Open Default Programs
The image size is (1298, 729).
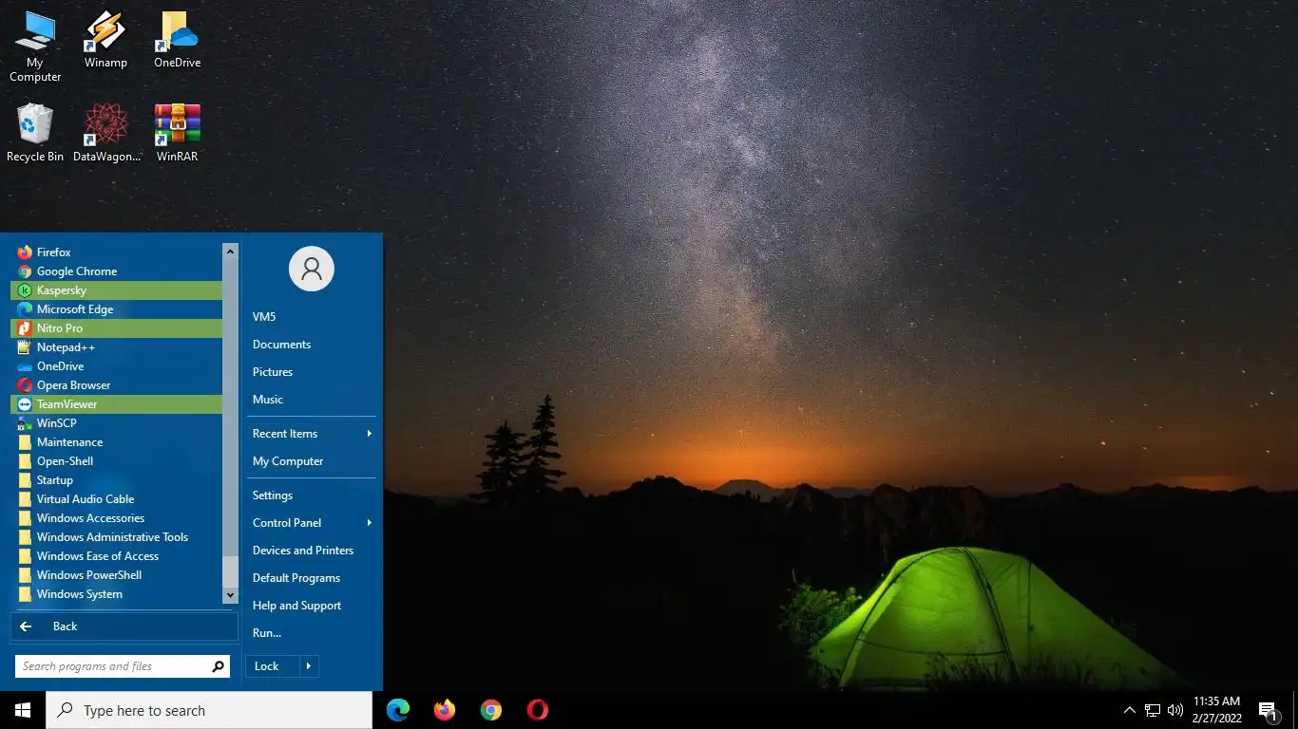pos(312,578)
